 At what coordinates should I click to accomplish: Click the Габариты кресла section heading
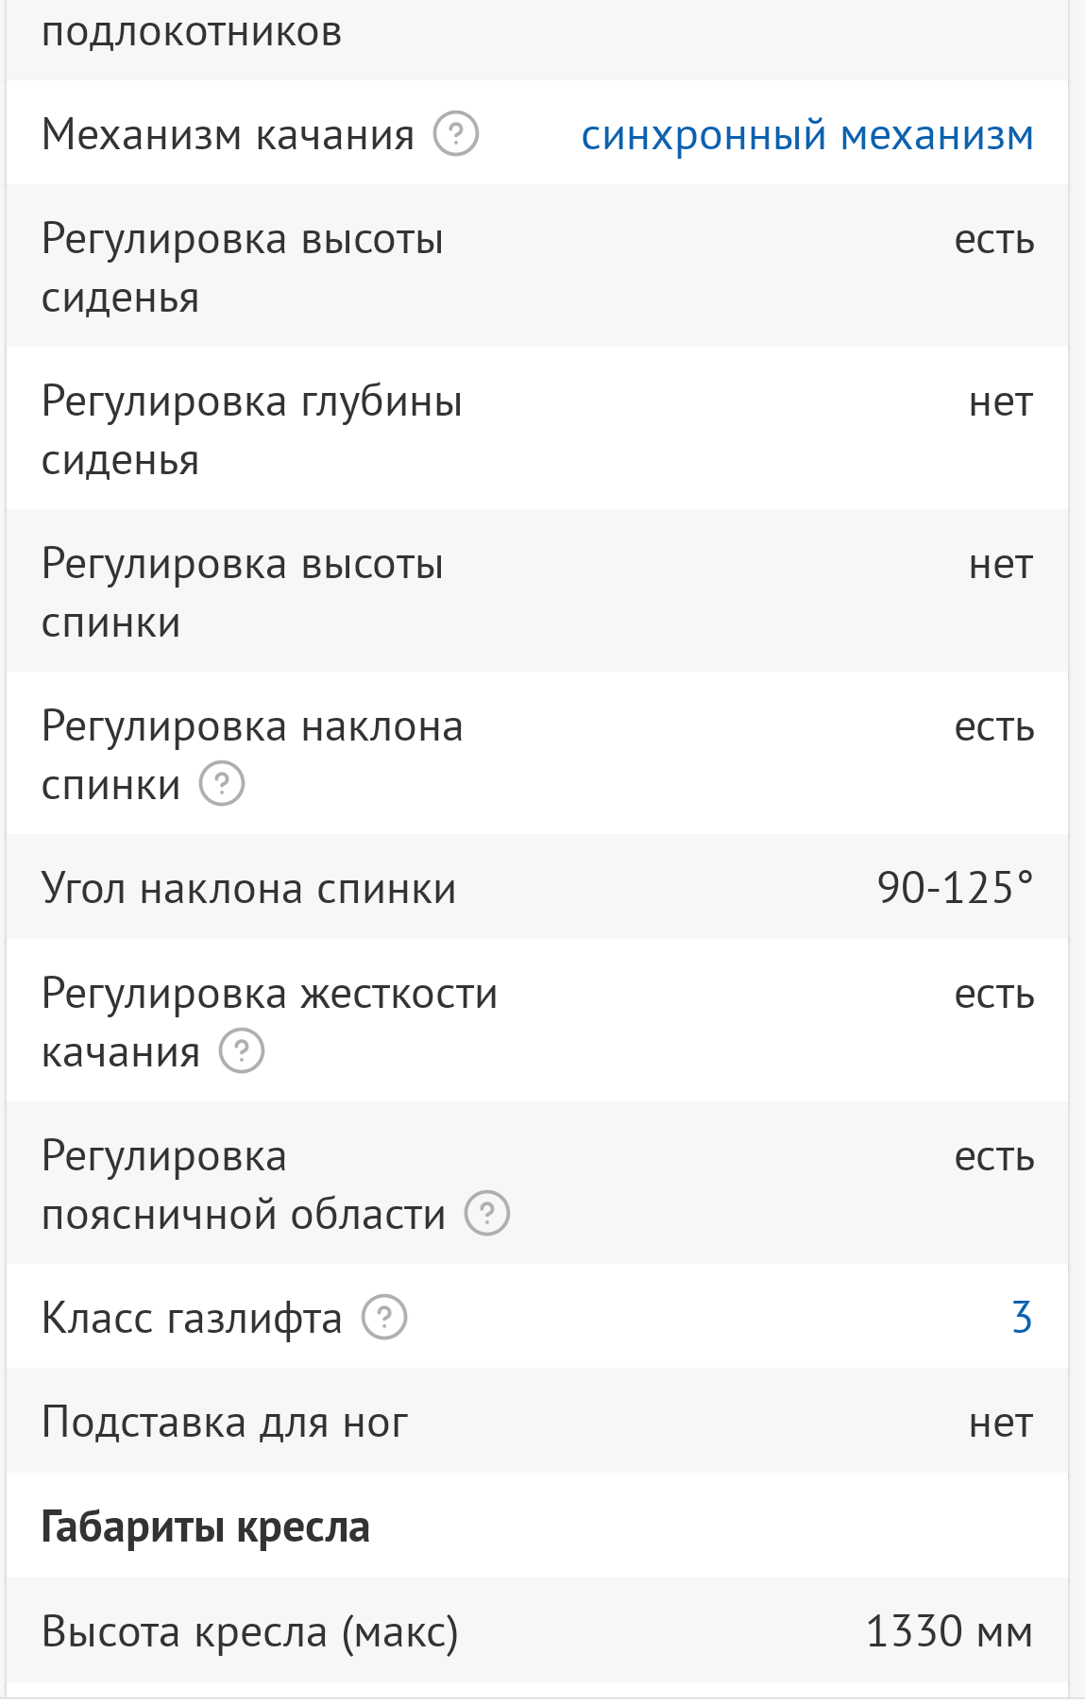[x=205, y=1527]
